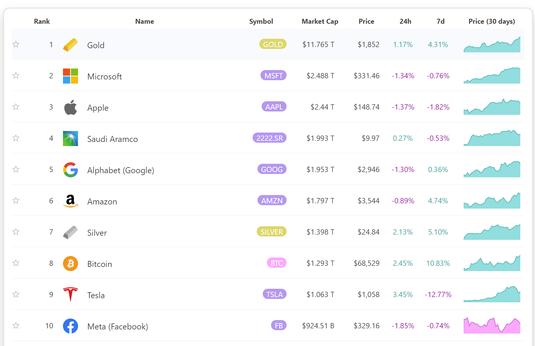Open Bitcoin's 30-day price chart

point(492,263)
